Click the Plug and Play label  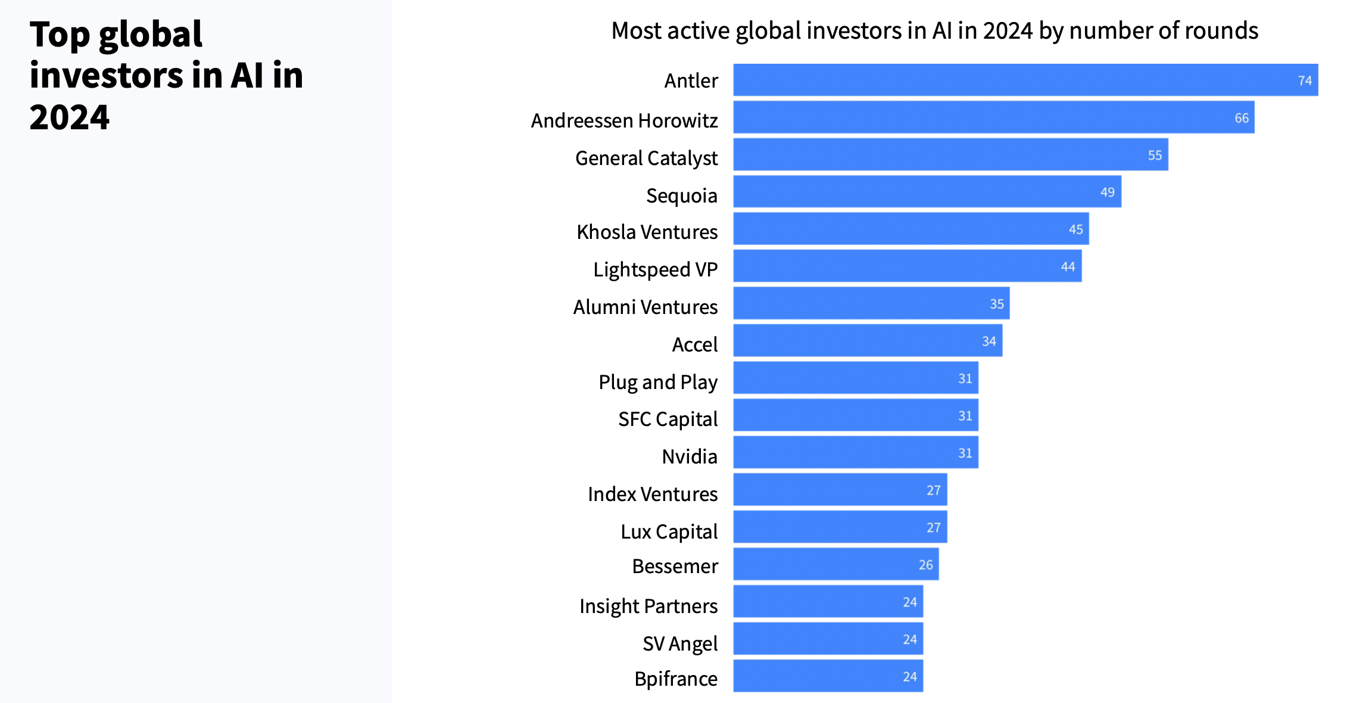657,382
